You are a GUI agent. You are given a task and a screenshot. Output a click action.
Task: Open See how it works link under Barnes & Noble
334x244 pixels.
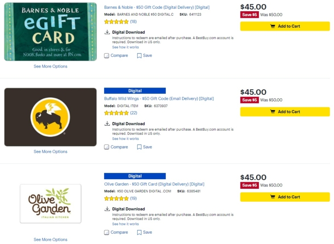126,47
